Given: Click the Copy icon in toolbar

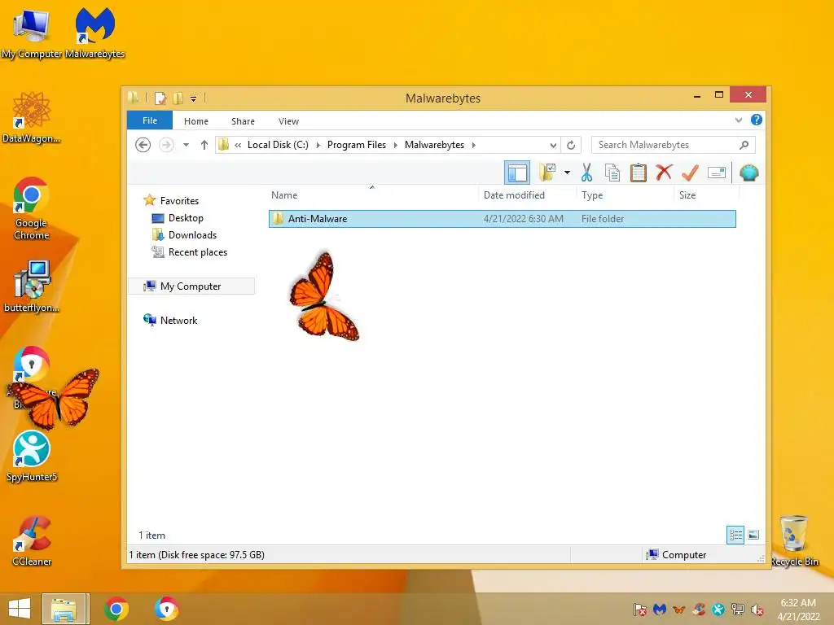Looking at the screenshot, I should click(612, 173).
